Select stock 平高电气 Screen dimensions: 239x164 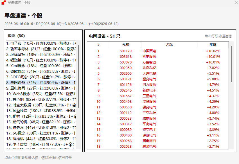tap(149, 124)
